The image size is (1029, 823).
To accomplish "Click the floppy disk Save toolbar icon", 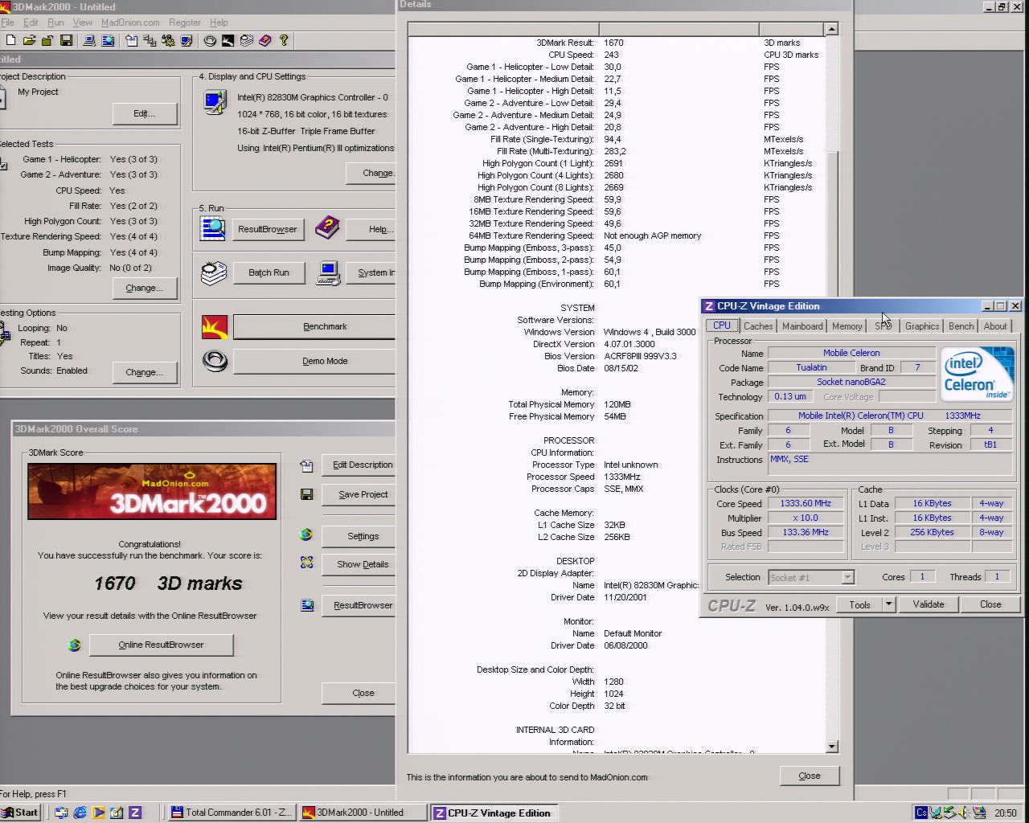I will (67, 40).
